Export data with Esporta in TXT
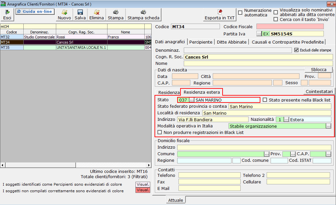This screenshot has height=205, width=336. (x=220, y=15)
